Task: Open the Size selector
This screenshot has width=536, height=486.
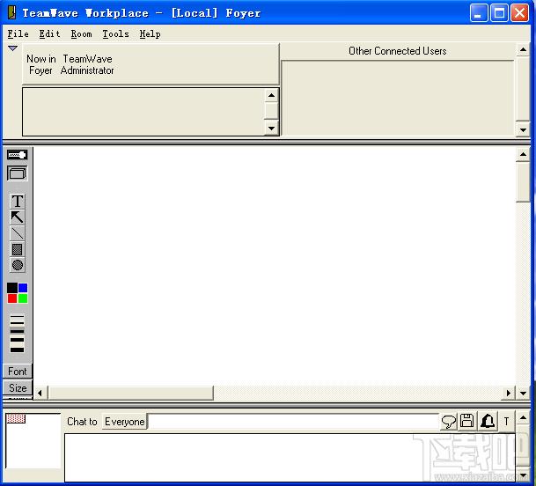Action: [18, 388]
